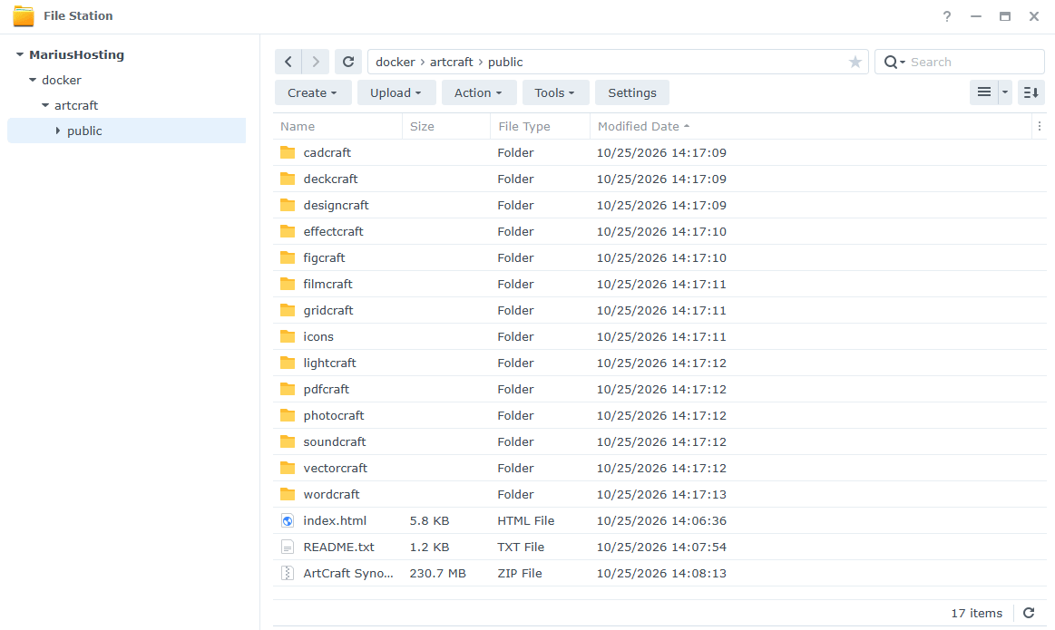Image resolution: width=1055 pixels, height=630 pixels.
Task: Select the cadcraft folder icon
Action: [288, 152]
